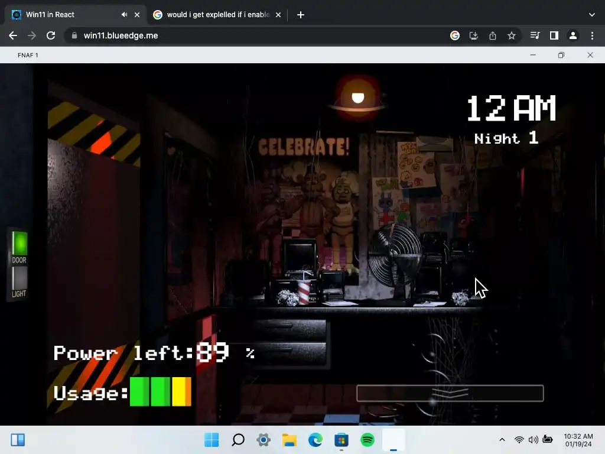Open Wi-Fi network settings in tray
The height and width of the screenshot is (454, 605).
[x=519, y=440]
